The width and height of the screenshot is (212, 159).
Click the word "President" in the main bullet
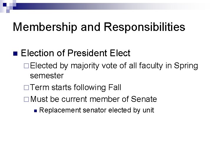[x=87, y=53]
